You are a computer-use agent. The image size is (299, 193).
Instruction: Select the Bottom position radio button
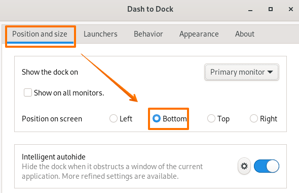157,118
